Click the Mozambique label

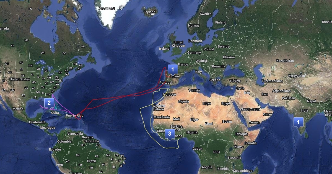(x=243, y=171)
